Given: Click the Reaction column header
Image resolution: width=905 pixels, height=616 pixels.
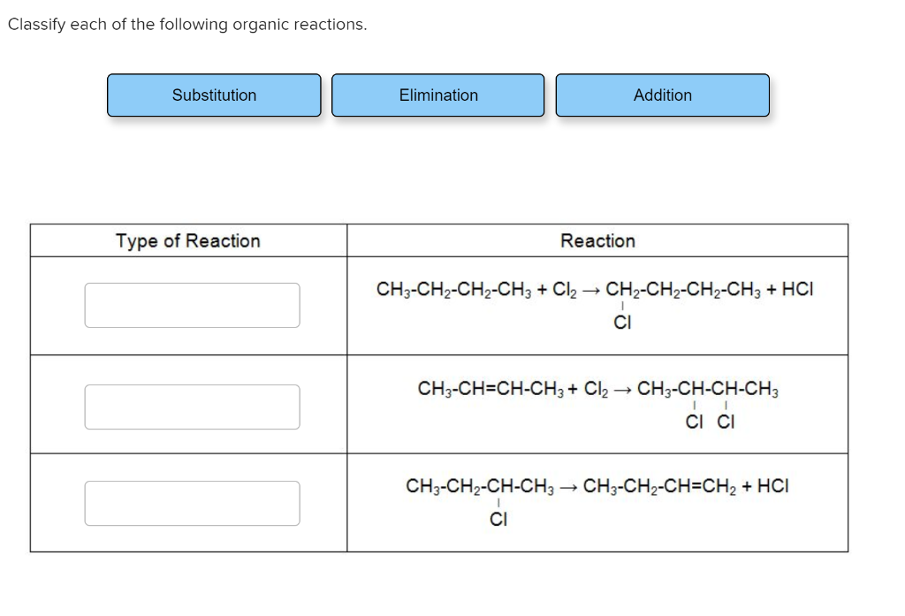Looking at the screenshot, I should pos(598,240).
